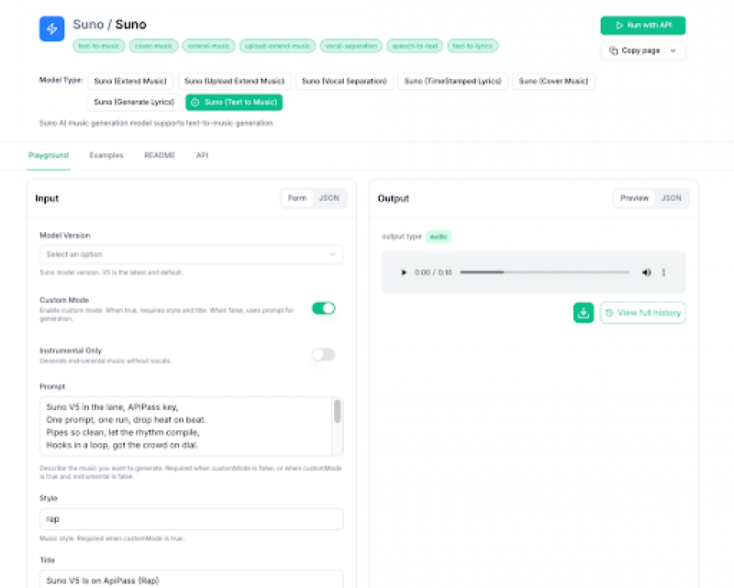Enable the Instrumental Only toggle

[323, 354]
